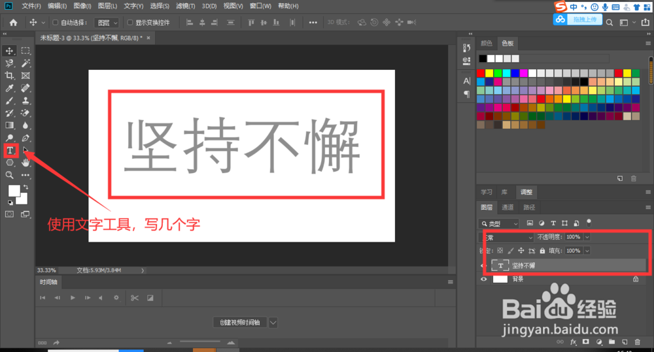Select the Dodge tool
The height and width of the screenshot is (352, 654).
[9, 138]
